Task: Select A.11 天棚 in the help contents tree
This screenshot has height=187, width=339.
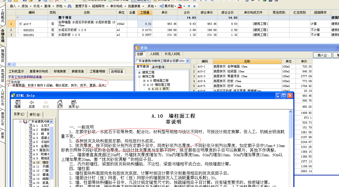Action: pyautogui.click(x=41, y=167)
